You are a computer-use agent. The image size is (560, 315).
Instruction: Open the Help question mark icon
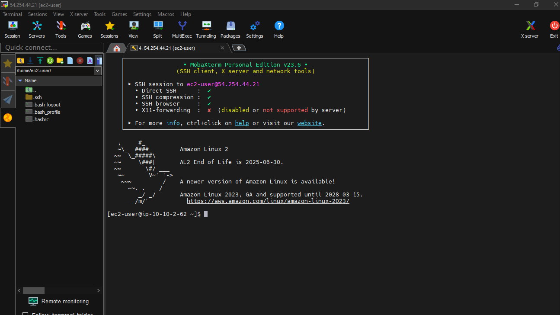click(279, 29)
